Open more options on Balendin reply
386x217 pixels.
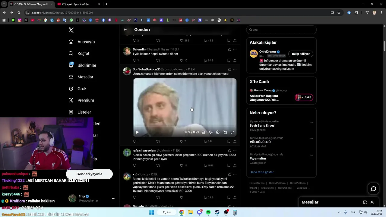[x=235, y=49]
